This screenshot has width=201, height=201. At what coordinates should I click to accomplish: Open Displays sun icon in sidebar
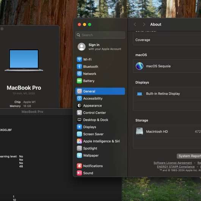click(x=79, y=127)
